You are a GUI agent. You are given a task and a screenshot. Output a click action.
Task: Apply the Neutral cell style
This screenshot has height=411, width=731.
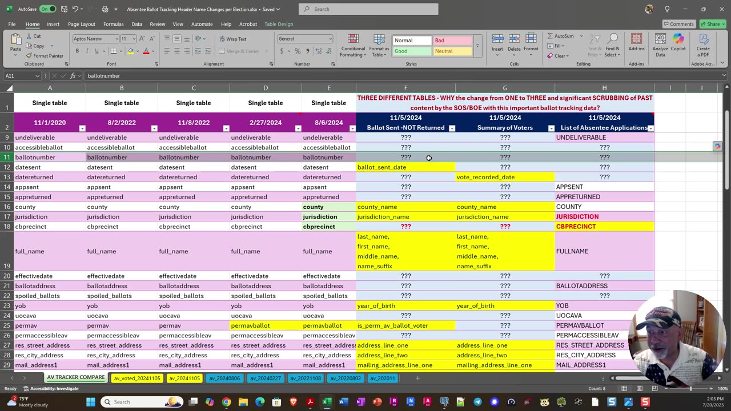pyautogui.click(x=452, y=51)
